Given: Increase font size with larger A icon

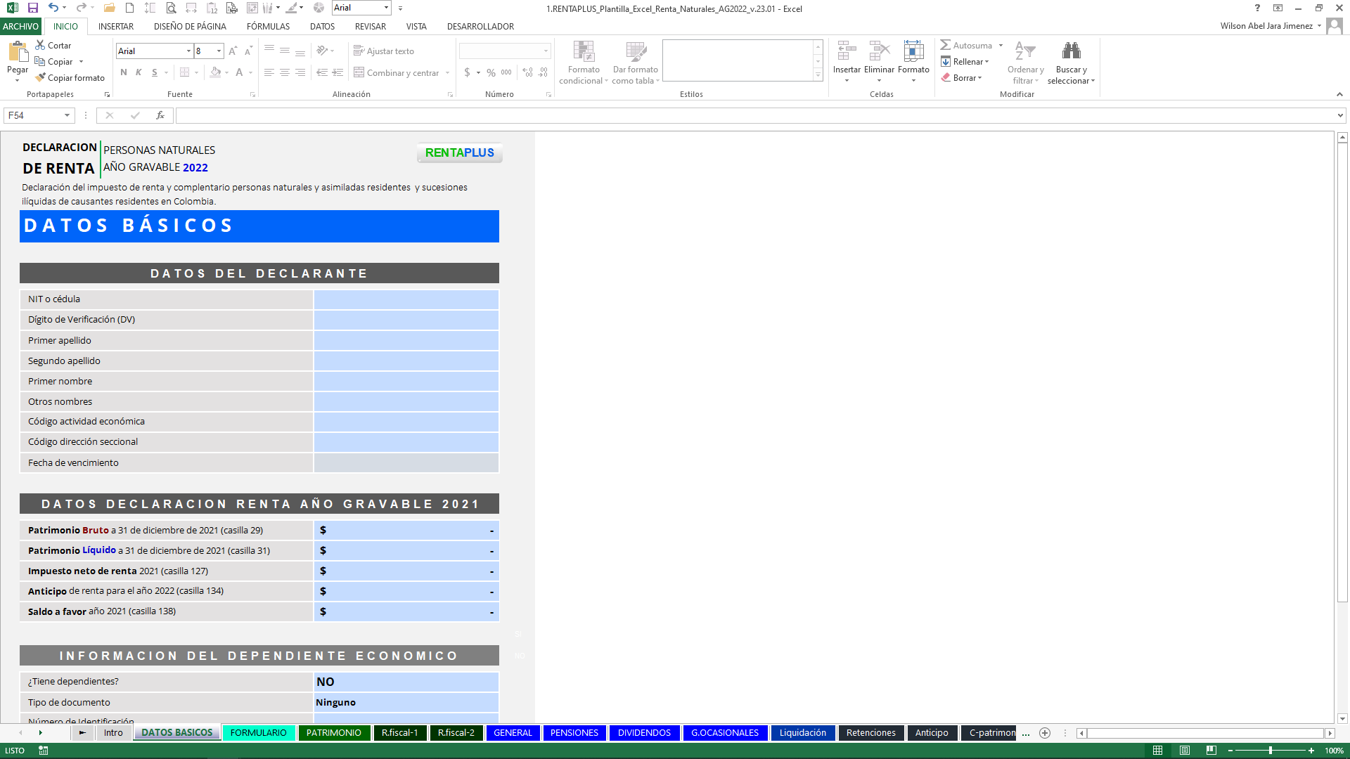Looking at the screenshot, I should [233, 51].
